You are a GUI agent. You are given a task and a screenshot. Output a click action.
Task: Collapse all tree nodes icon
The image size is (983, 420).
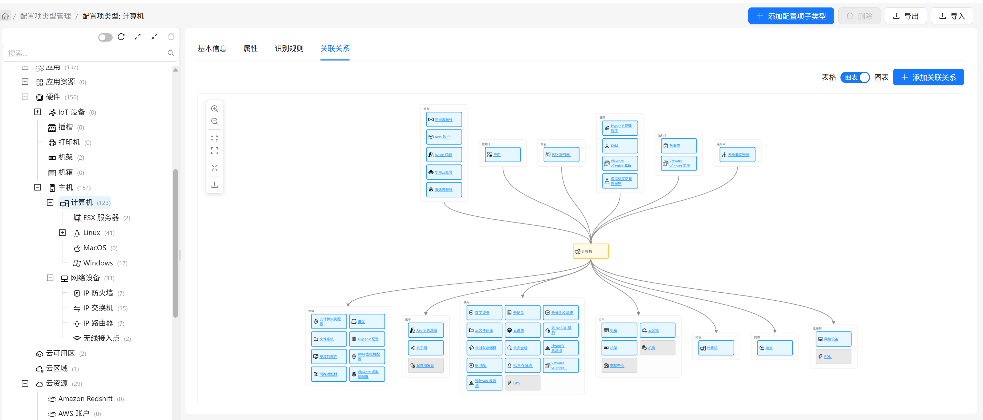[x=154, y=37]
